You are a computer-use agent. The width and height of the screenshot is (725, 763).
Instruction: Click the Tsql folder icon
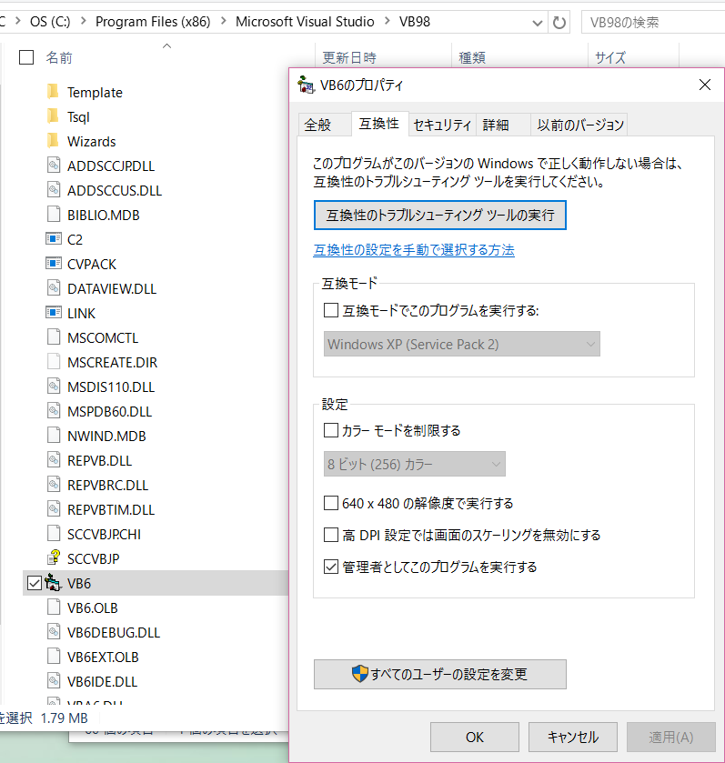(x=53, y=116)
